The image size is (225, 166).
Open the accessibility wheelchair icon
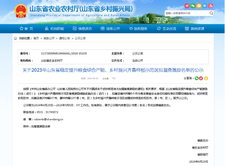(211, 6)
